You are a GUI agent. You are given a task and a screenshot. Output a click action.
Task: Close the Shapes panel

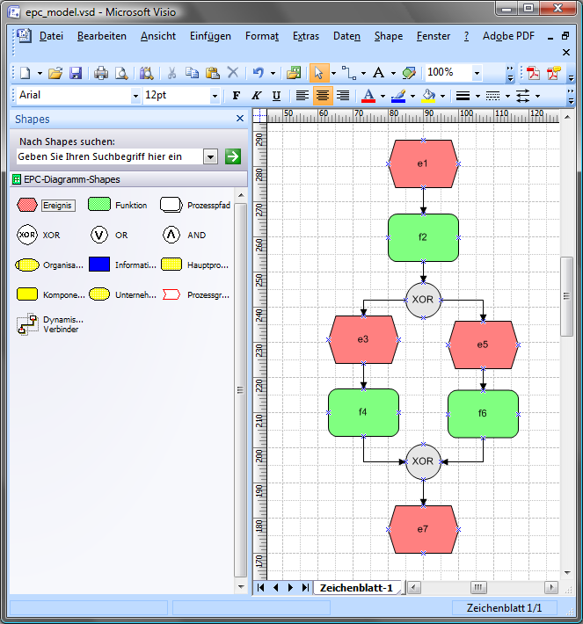tap(240, 118)
